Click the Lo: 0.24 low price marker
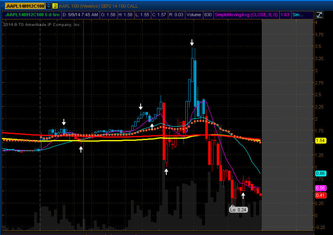Image resolution: width=333 pixels, height=235 pixels. point(238,210)
